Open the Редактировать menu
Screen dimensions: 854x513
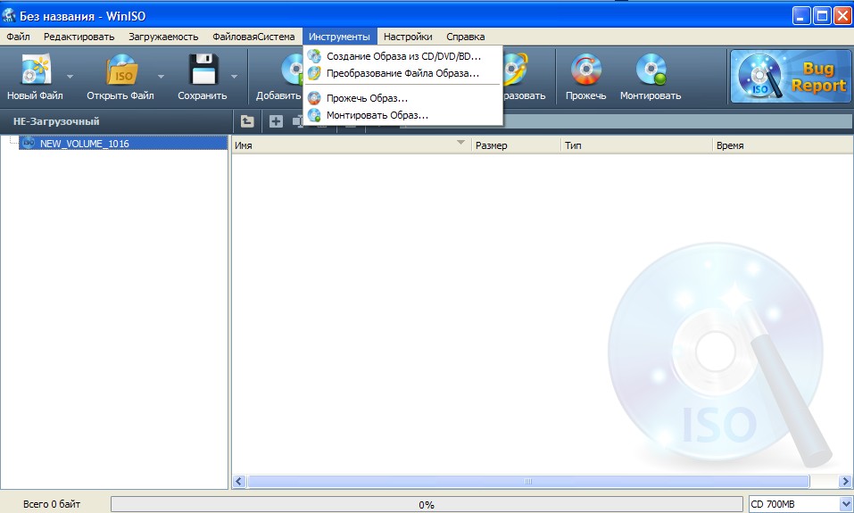(79, 37)
